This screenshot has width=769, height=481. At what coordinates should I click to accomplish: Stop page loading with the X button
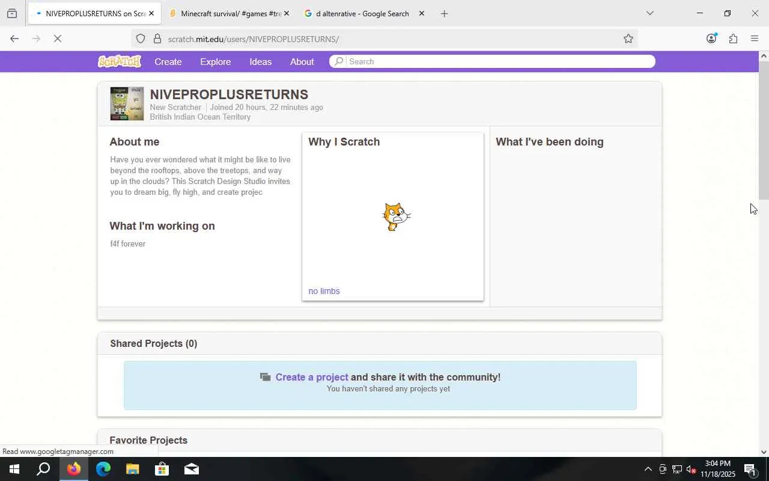coord(58,38)
